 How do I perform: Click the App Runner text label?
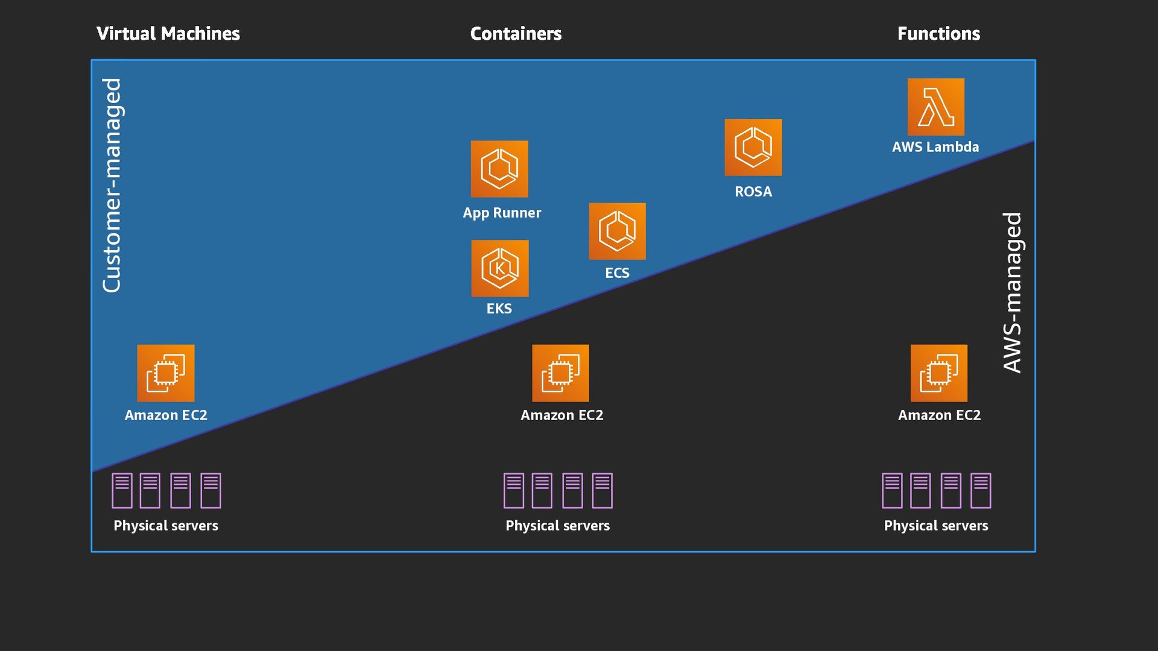coord(502,213)
